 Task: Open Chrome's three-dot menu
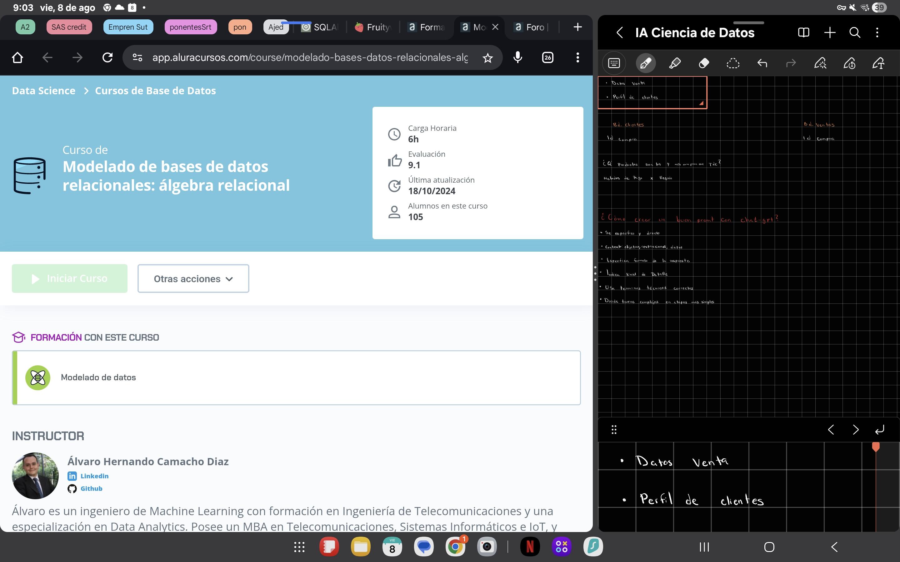(x=577, y=58)
